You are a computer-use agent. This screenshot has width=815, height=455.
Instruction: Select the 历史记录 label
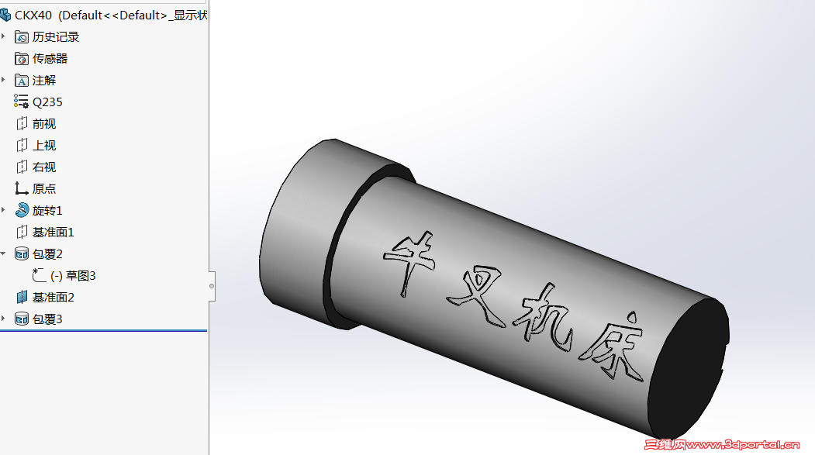56,37
